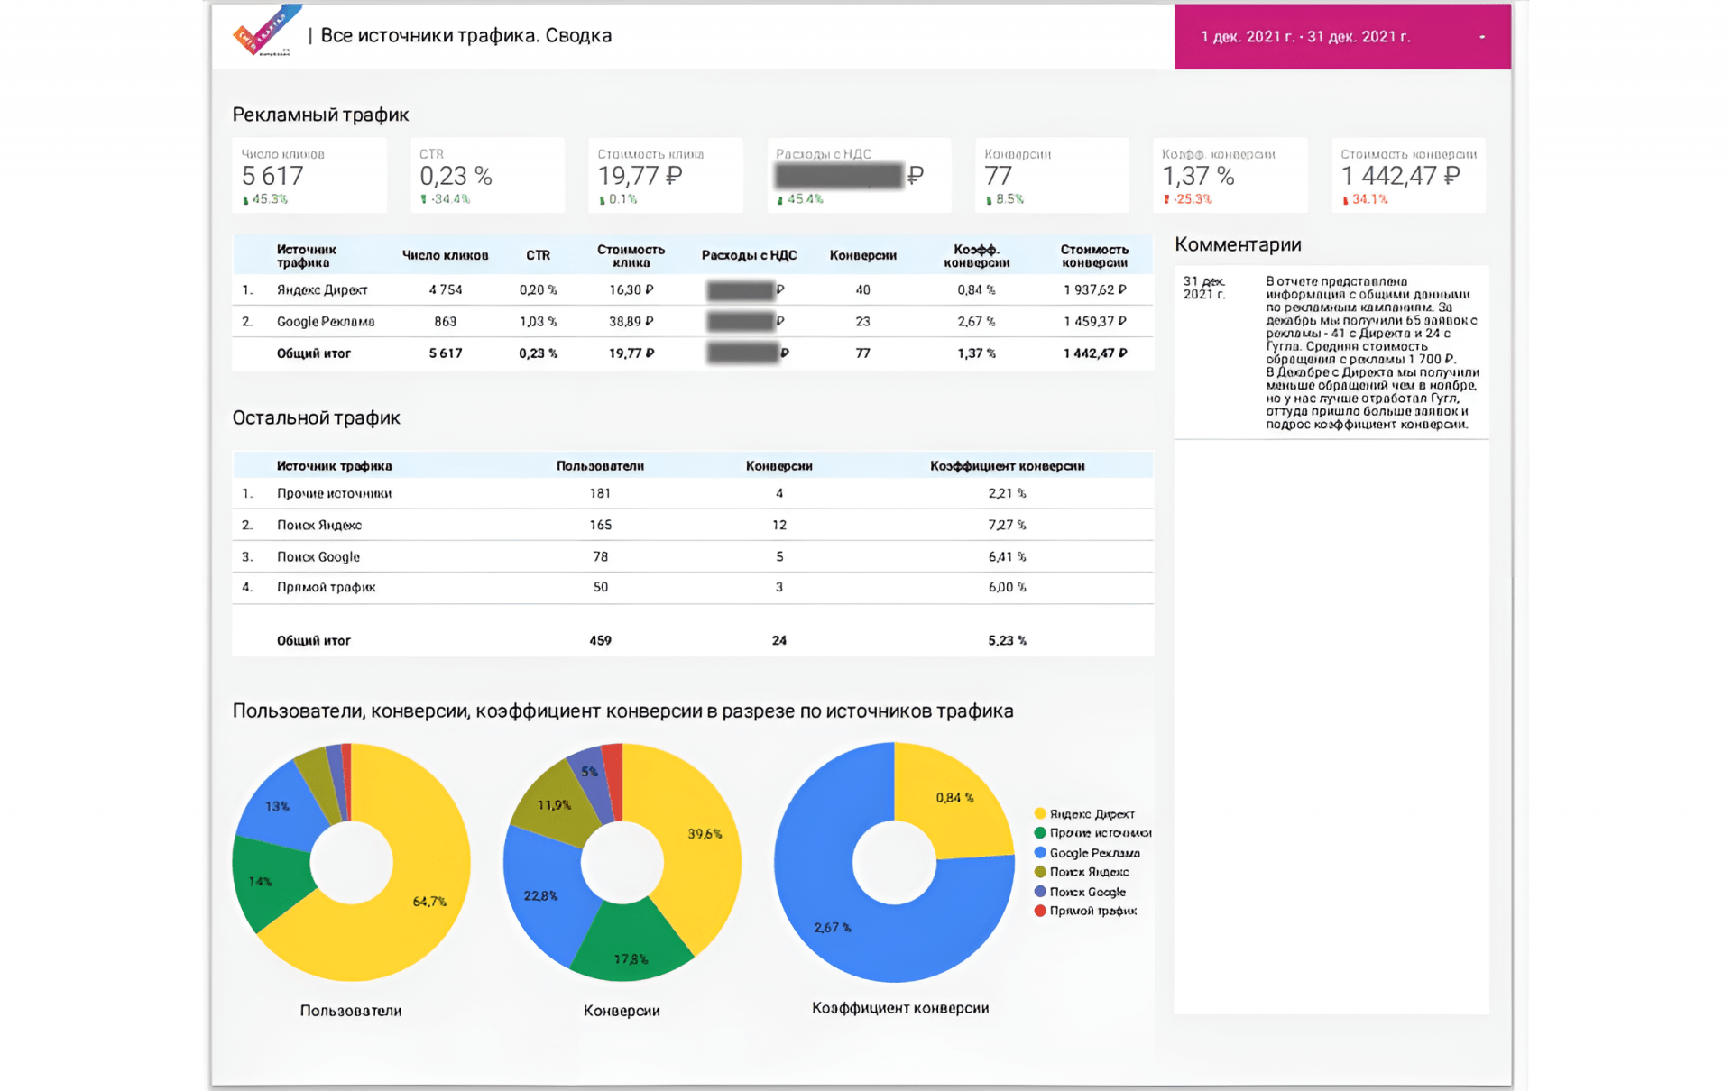1732x1091 pixels.
Task: Click the purple Поиск Google legend marker
Action: [x=1040, y=892]
